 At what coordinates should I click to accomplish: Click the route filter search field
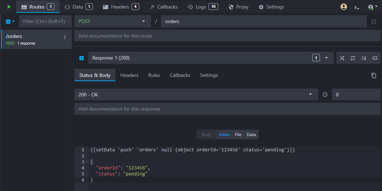point(45,22)
